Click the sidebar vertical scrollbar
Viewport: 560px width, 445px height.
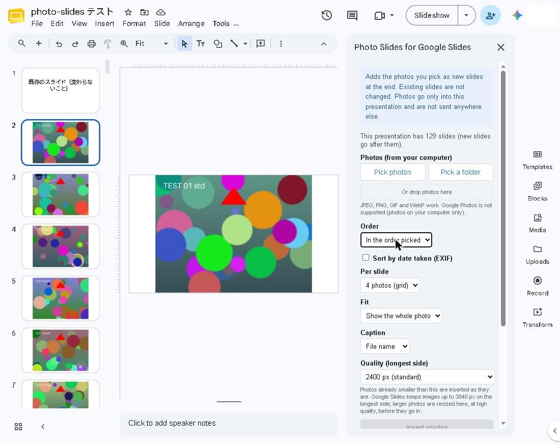(x=503, y=198)
